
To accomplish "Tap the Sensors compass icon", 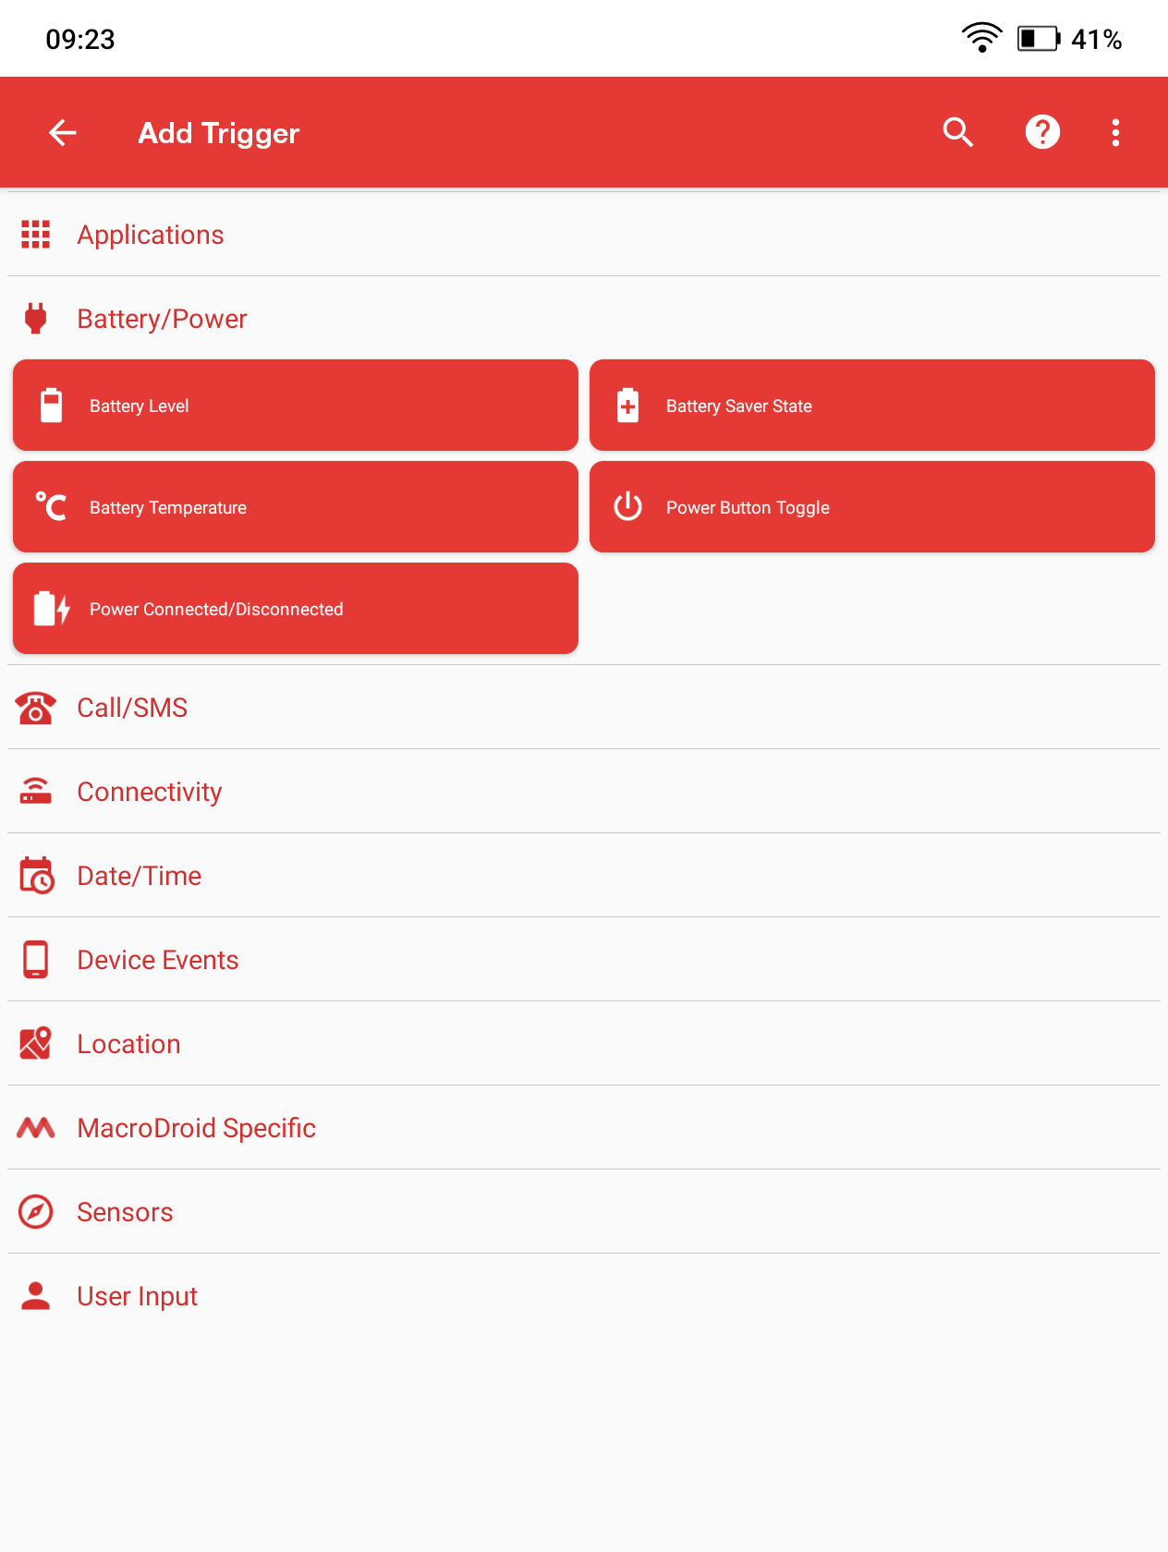I will 36,1212.
